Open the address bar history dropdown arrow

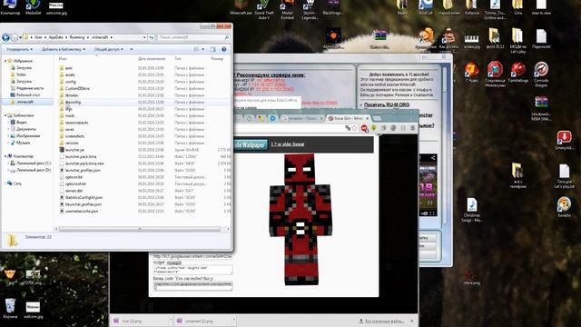(144, 37)
